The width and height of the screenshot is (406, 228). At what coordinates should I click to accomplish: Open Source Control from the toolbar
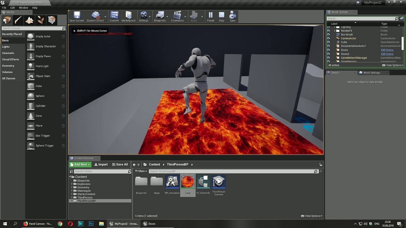95,17
